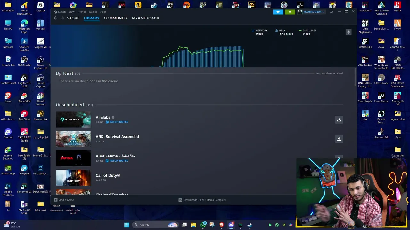Select the Clash Royale desktop icon
410x230 pixels.
pyautogui.click(x=365, y=97)
